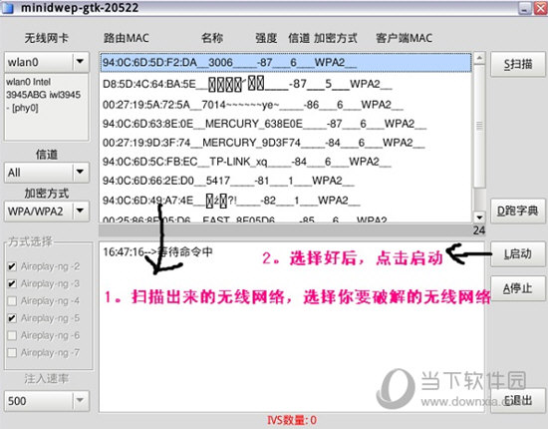
Task: Click the minidwep-gtk title bar icon
Action: tap(8, 8)
